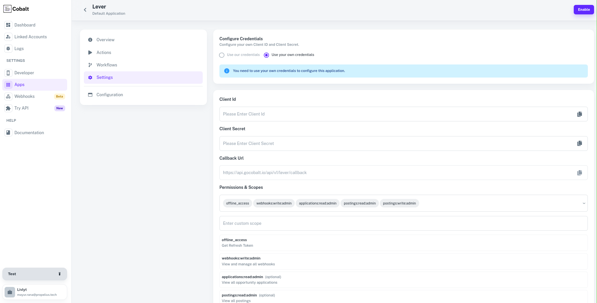Go to the Developer settings
Image resolution: width=597 pixels, height=303 pixels.
pos(25,73)
